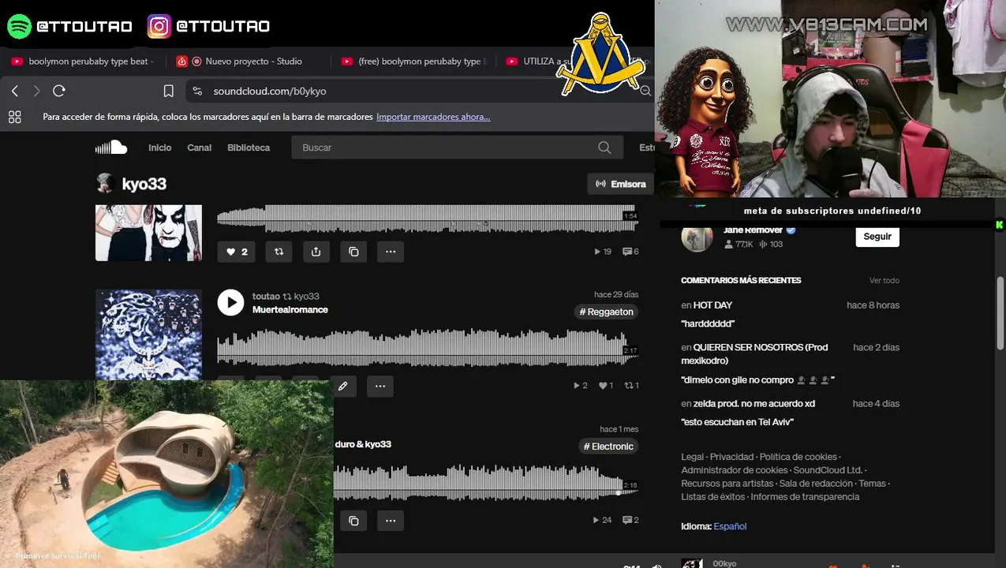View the 2 comments on the Electronic track
This screenshot has width=1006, height=568.
coord(630,520)
